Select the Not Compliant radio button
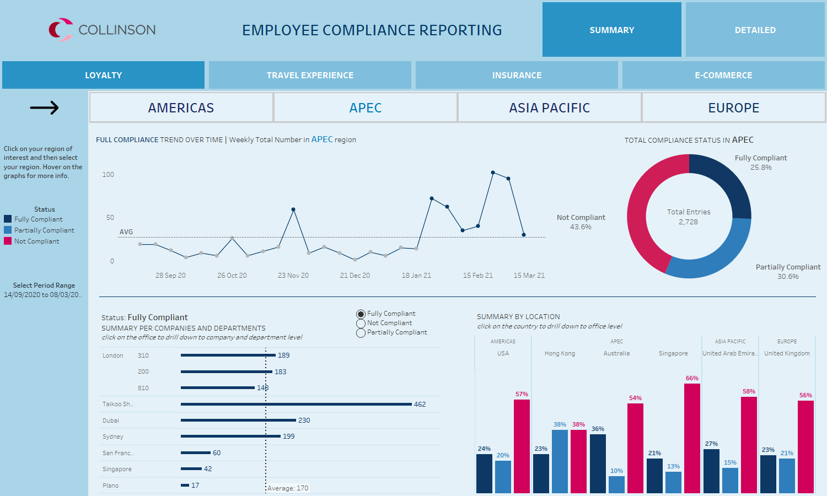 click(x=361, y=323)
